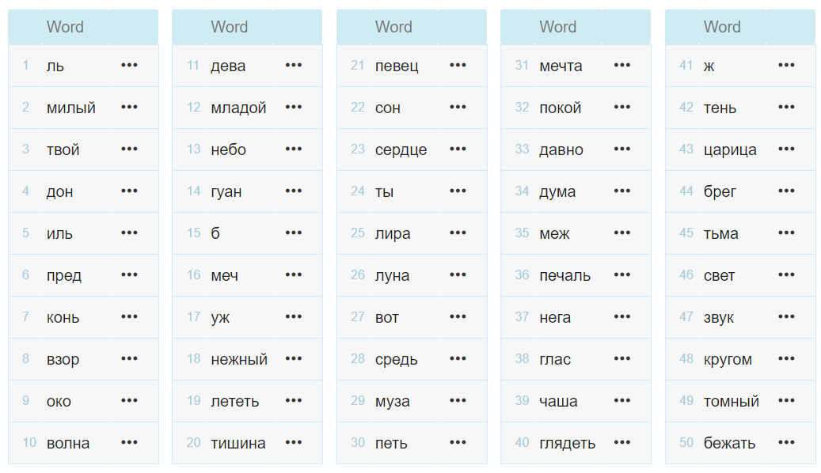Click row number 25 beside лира
821x473 pixels.
[x=358, y=233]
